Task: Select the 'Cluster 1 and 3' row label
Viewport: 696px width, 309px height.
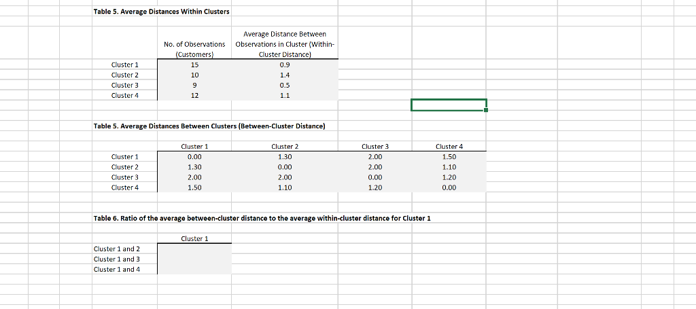Action: (117, 259)
